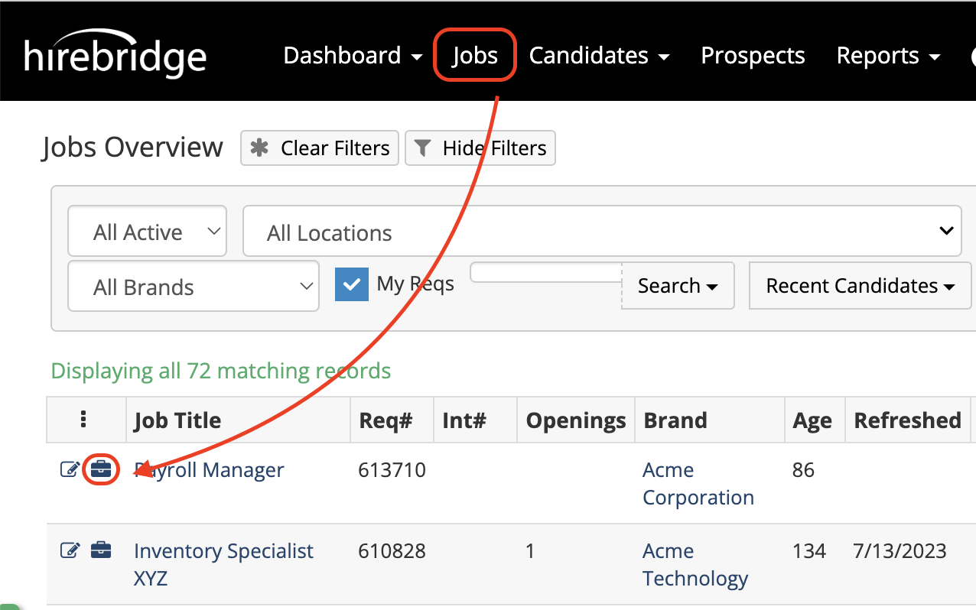Open the All Brands dropdown
The image size is (976, 610).
click(x=193, y=286)
